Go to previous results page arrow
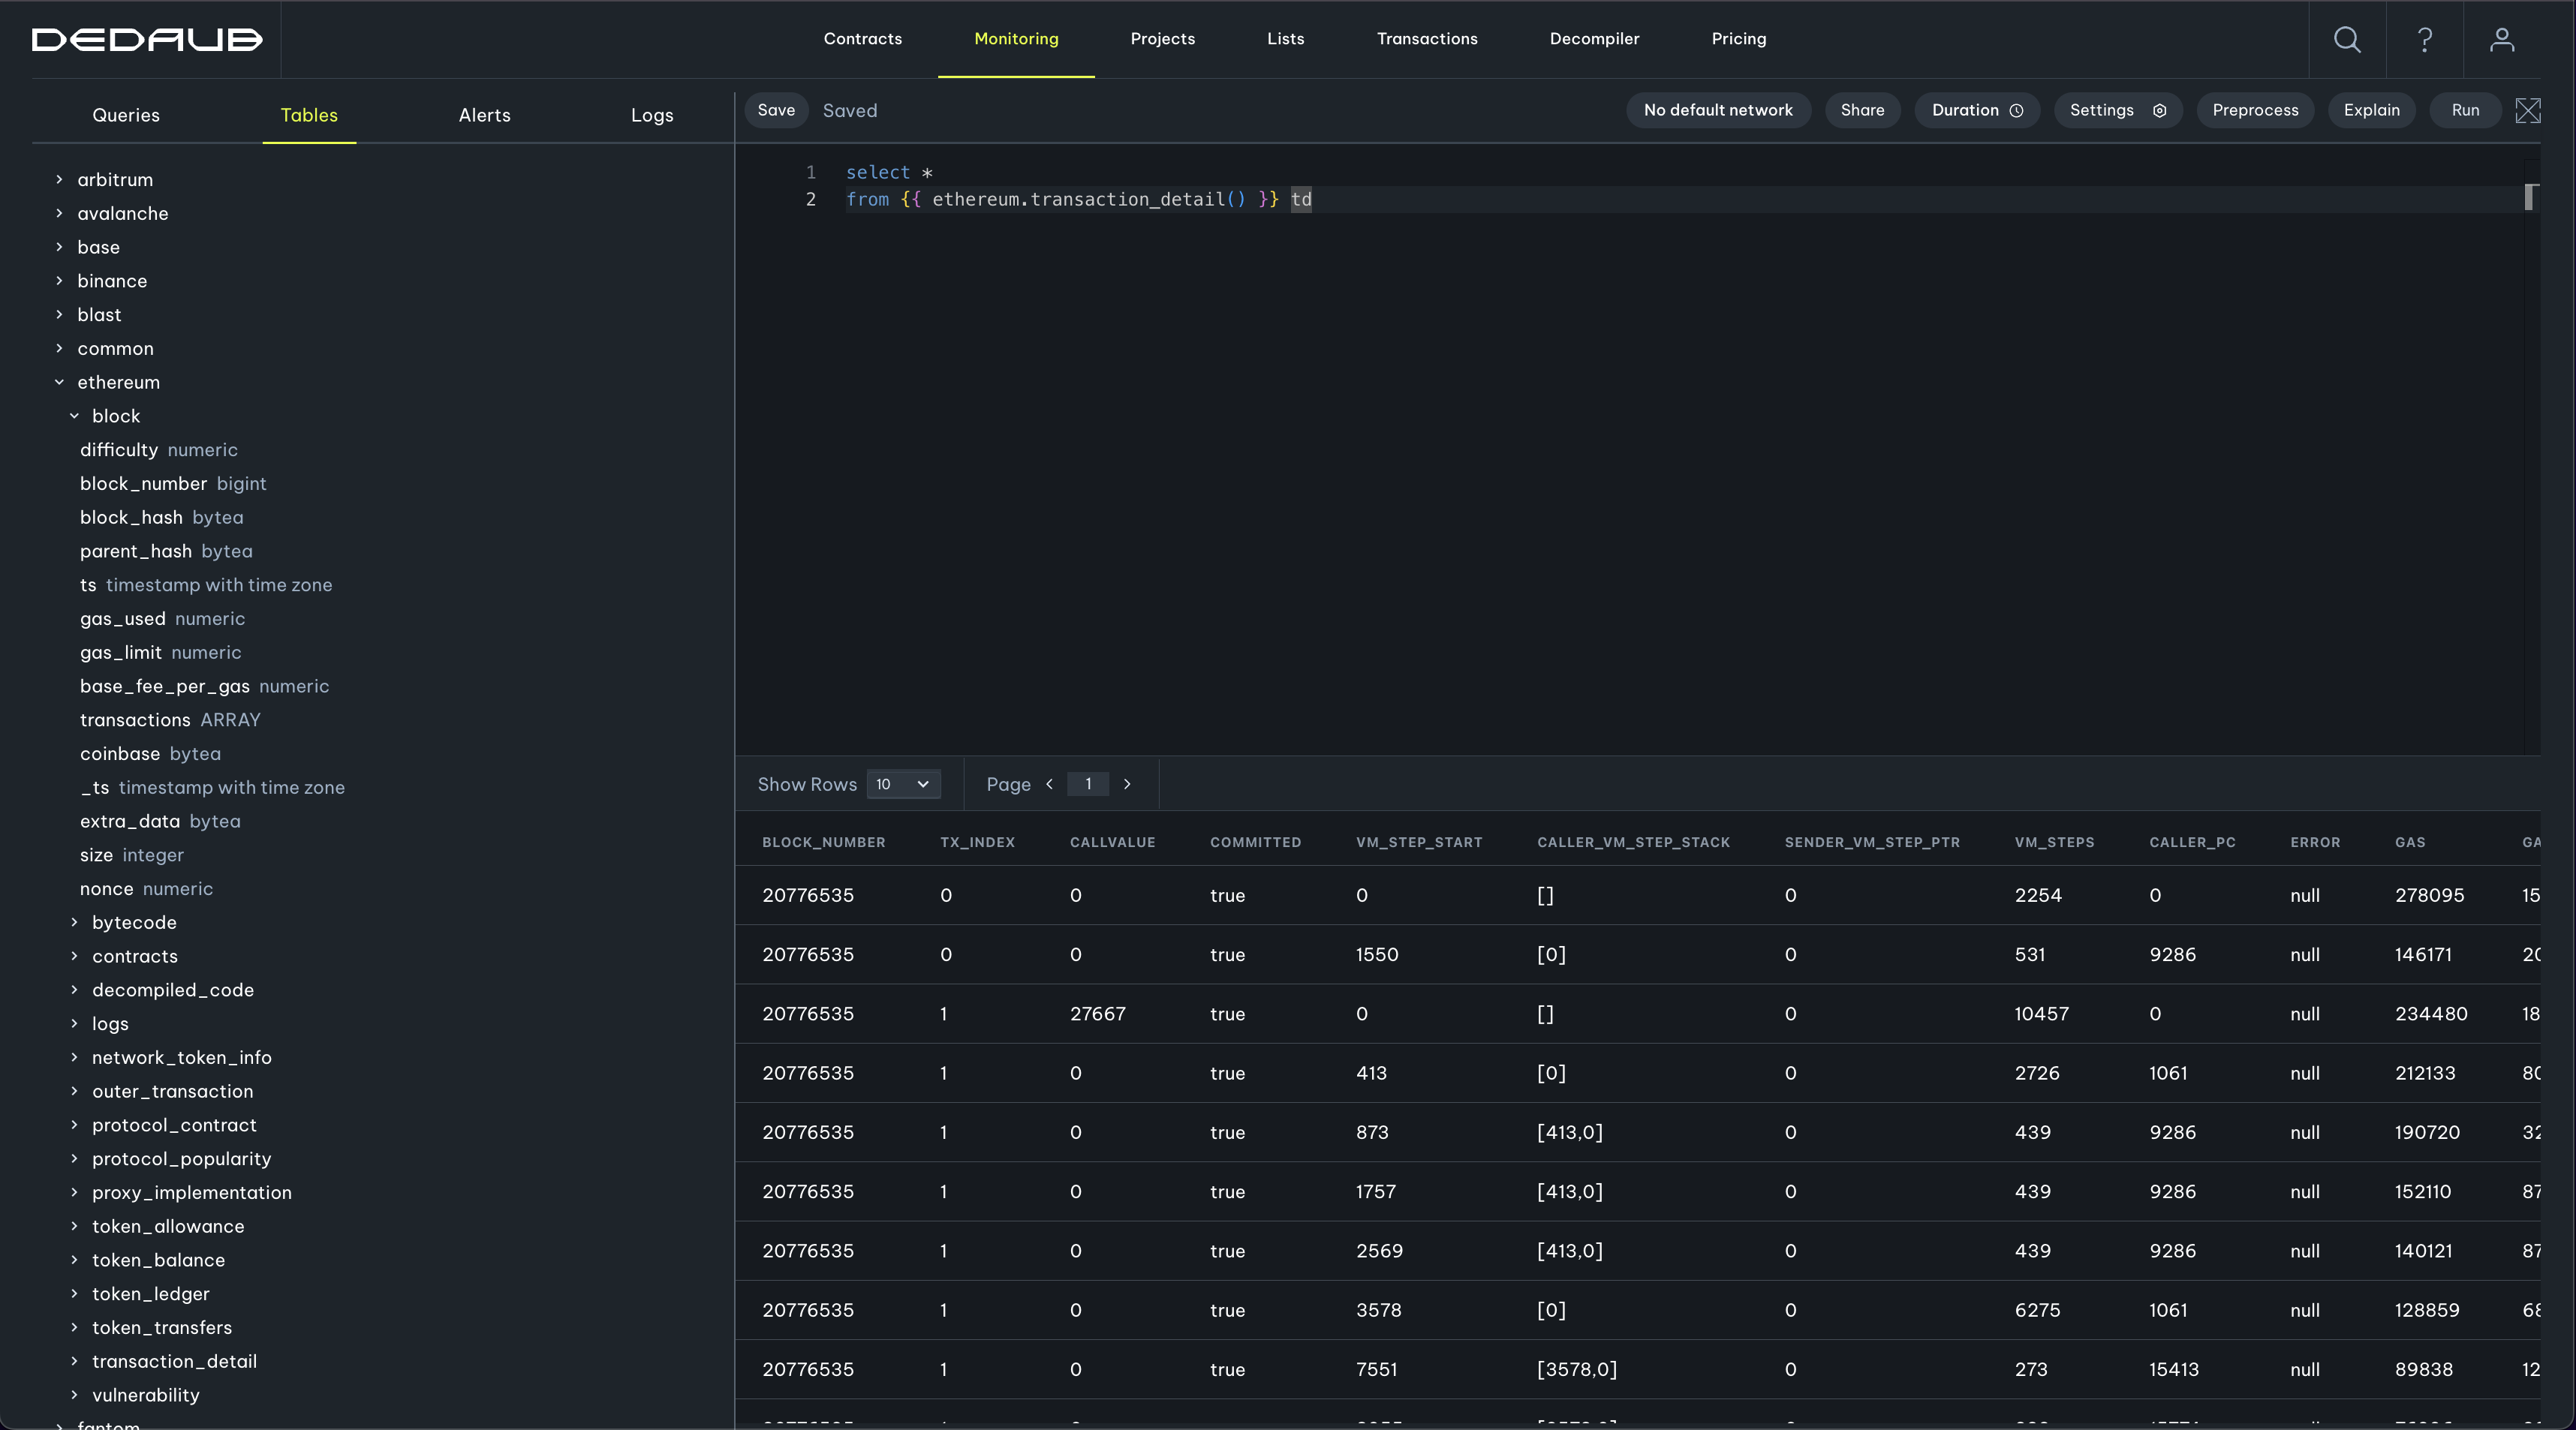2576x1430 pixels. point(1049,785)
